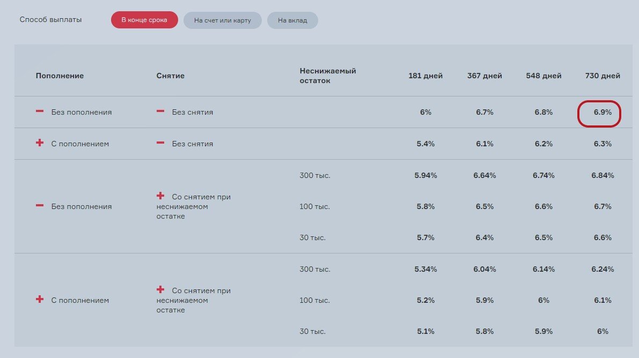Viewport: 639px width, 358px height.
Task: Click plus icon of Со снятием in 6.84% row group
Action: 160,196
